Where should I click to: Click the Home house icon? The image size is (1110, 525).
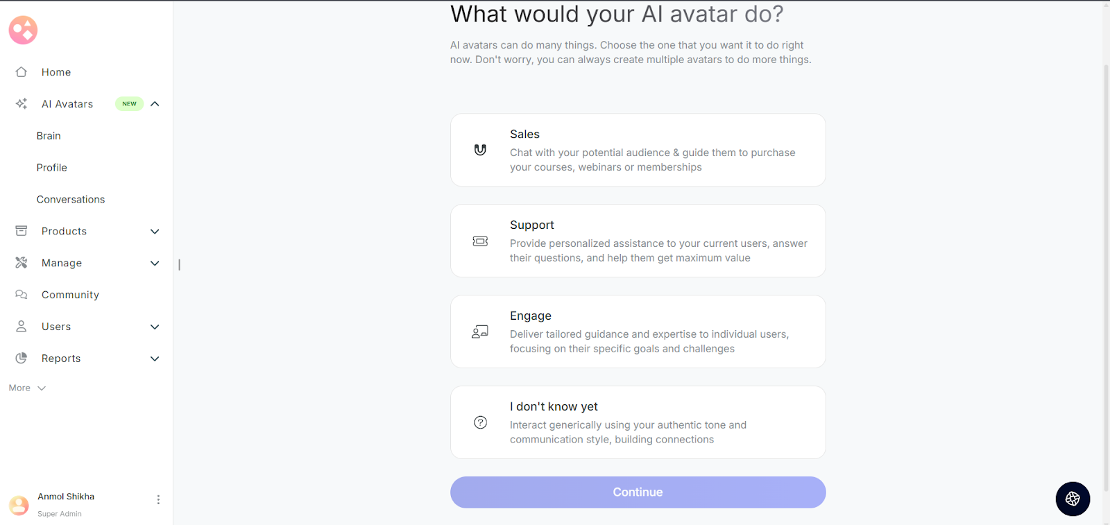coord(22,72)
